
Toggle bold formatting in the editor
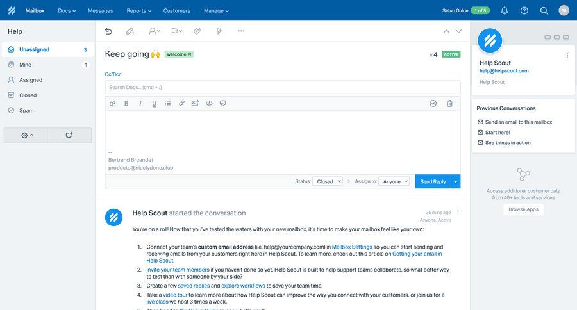[126, 103]
